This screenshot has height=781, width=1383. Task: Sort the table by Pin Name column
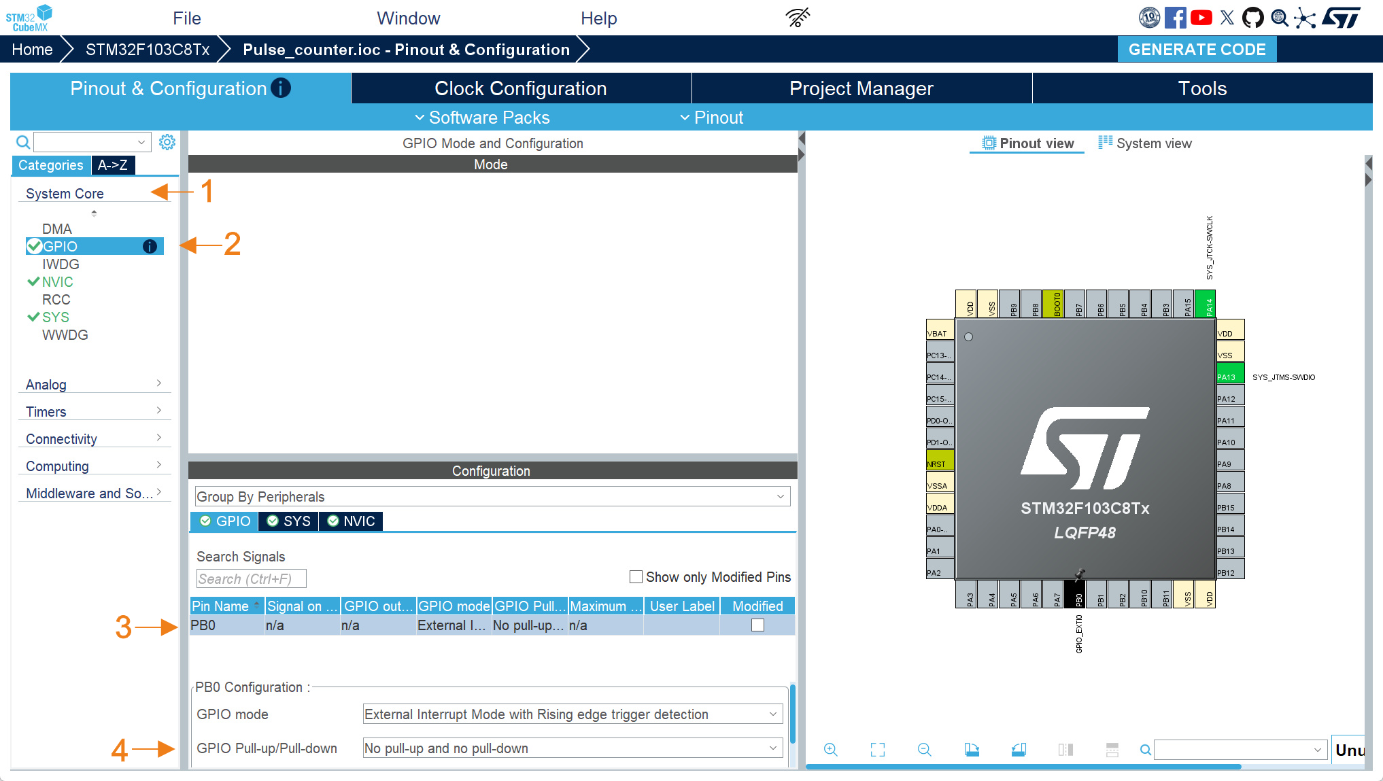click(x=227, y=606)
